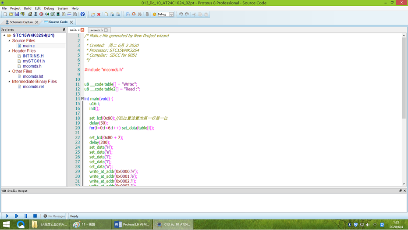Open the PCB Layout toolbar icon

(x=41, y=14)
